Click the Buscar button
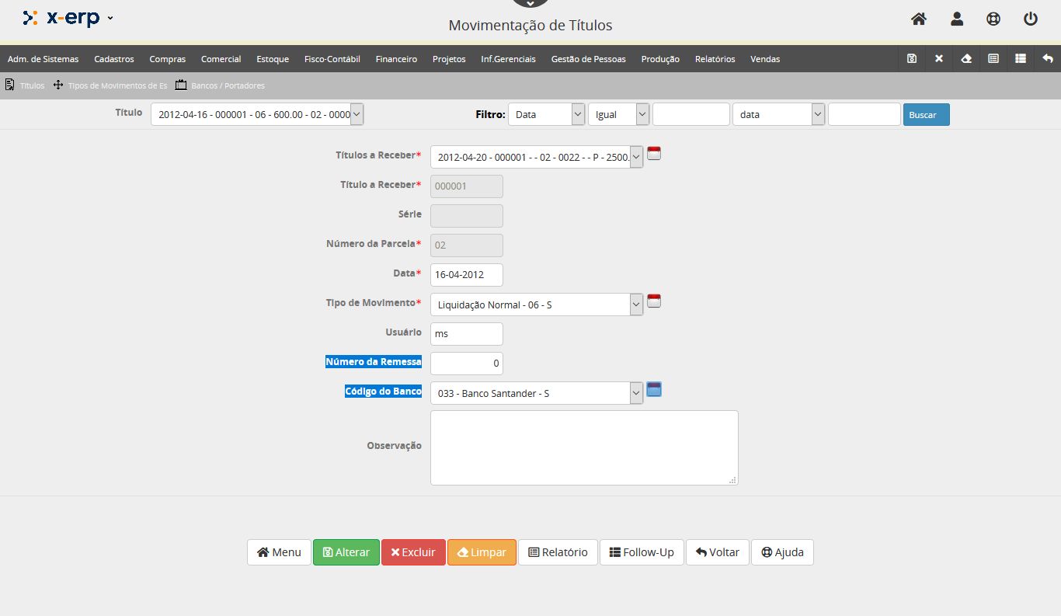1061x616 pixels. click(x=926, y=114)
